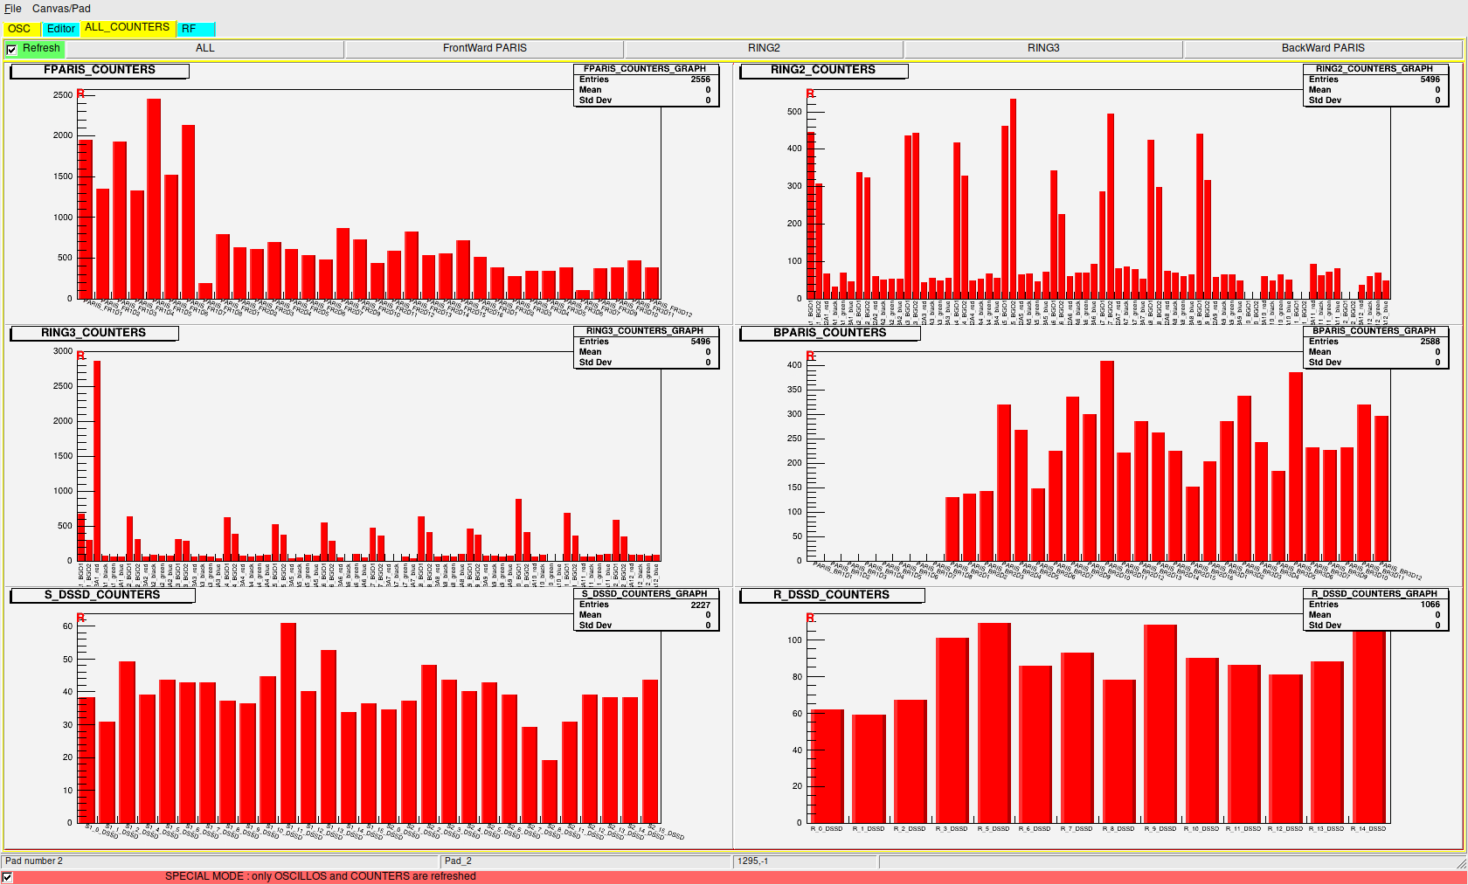This screenshot has width=1468, height=885.
Task: Select the RING3_COUNTERS_GRAPH statistics box
Action: (x=645, y=347)
